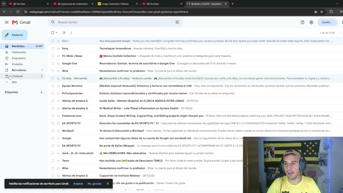This screenshot has height=193, width=343.
Task: Check the Sony email checkbox
Action: (x=53, y=49)
